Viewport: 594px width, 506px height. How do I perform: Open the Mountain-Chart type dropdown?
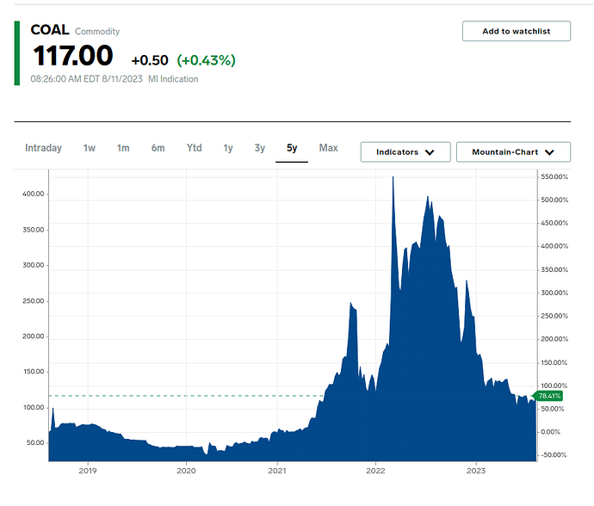point(513,151)
